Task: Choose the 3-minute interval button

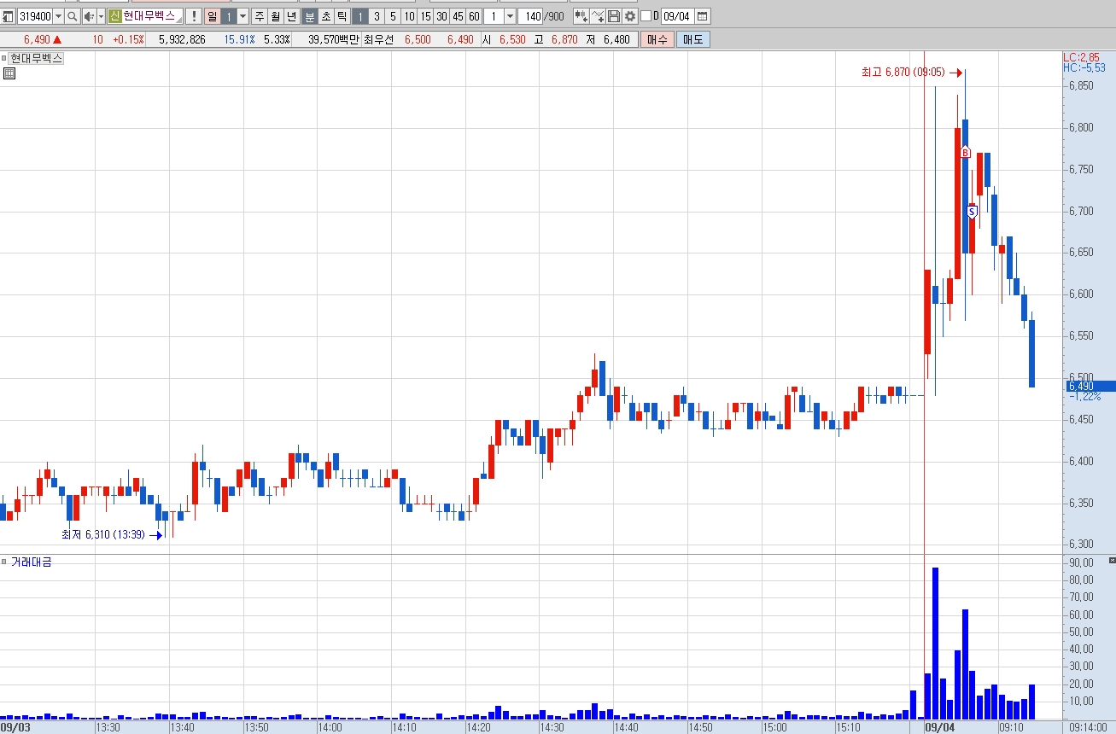Action: (x=377, y=16)
